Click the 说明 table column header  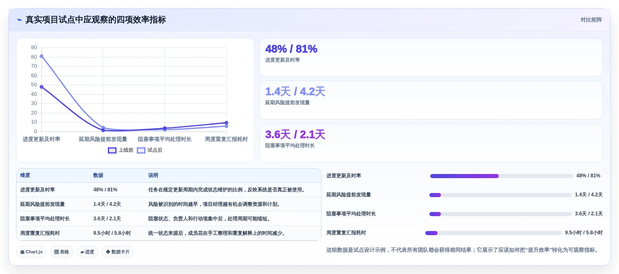pyautogui.click(x=153, y=175)
